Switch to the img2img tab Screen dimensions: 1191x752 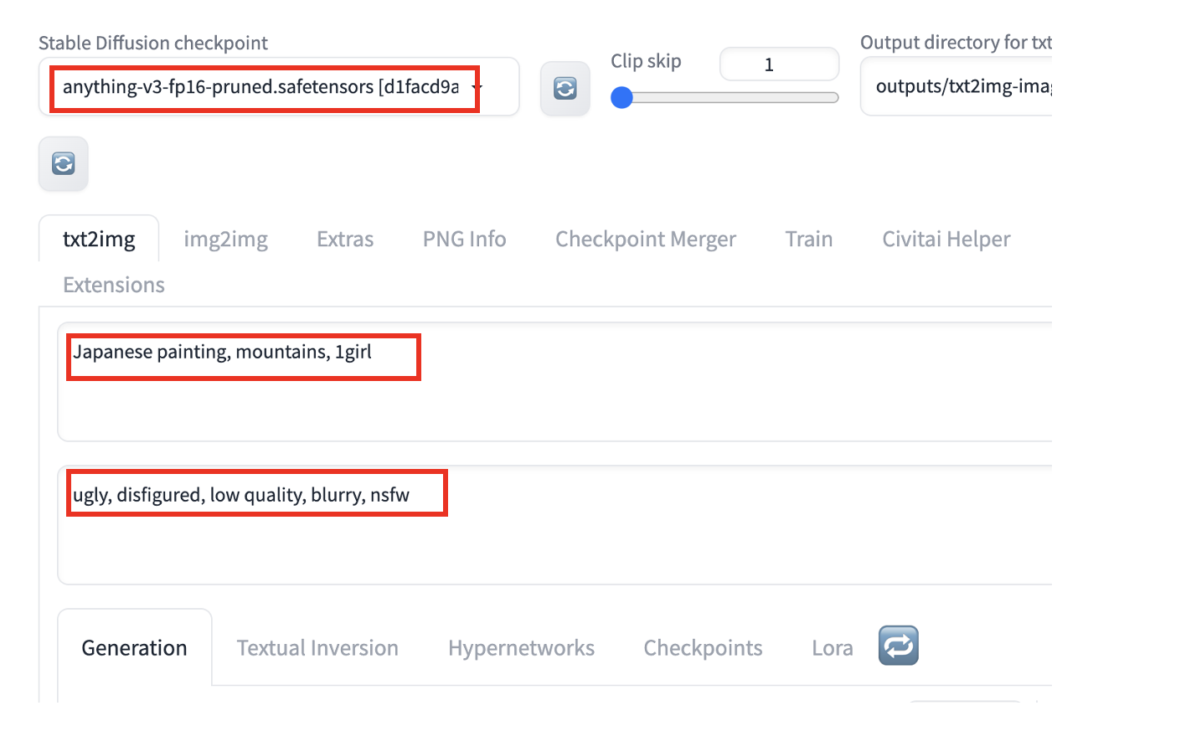225,240
